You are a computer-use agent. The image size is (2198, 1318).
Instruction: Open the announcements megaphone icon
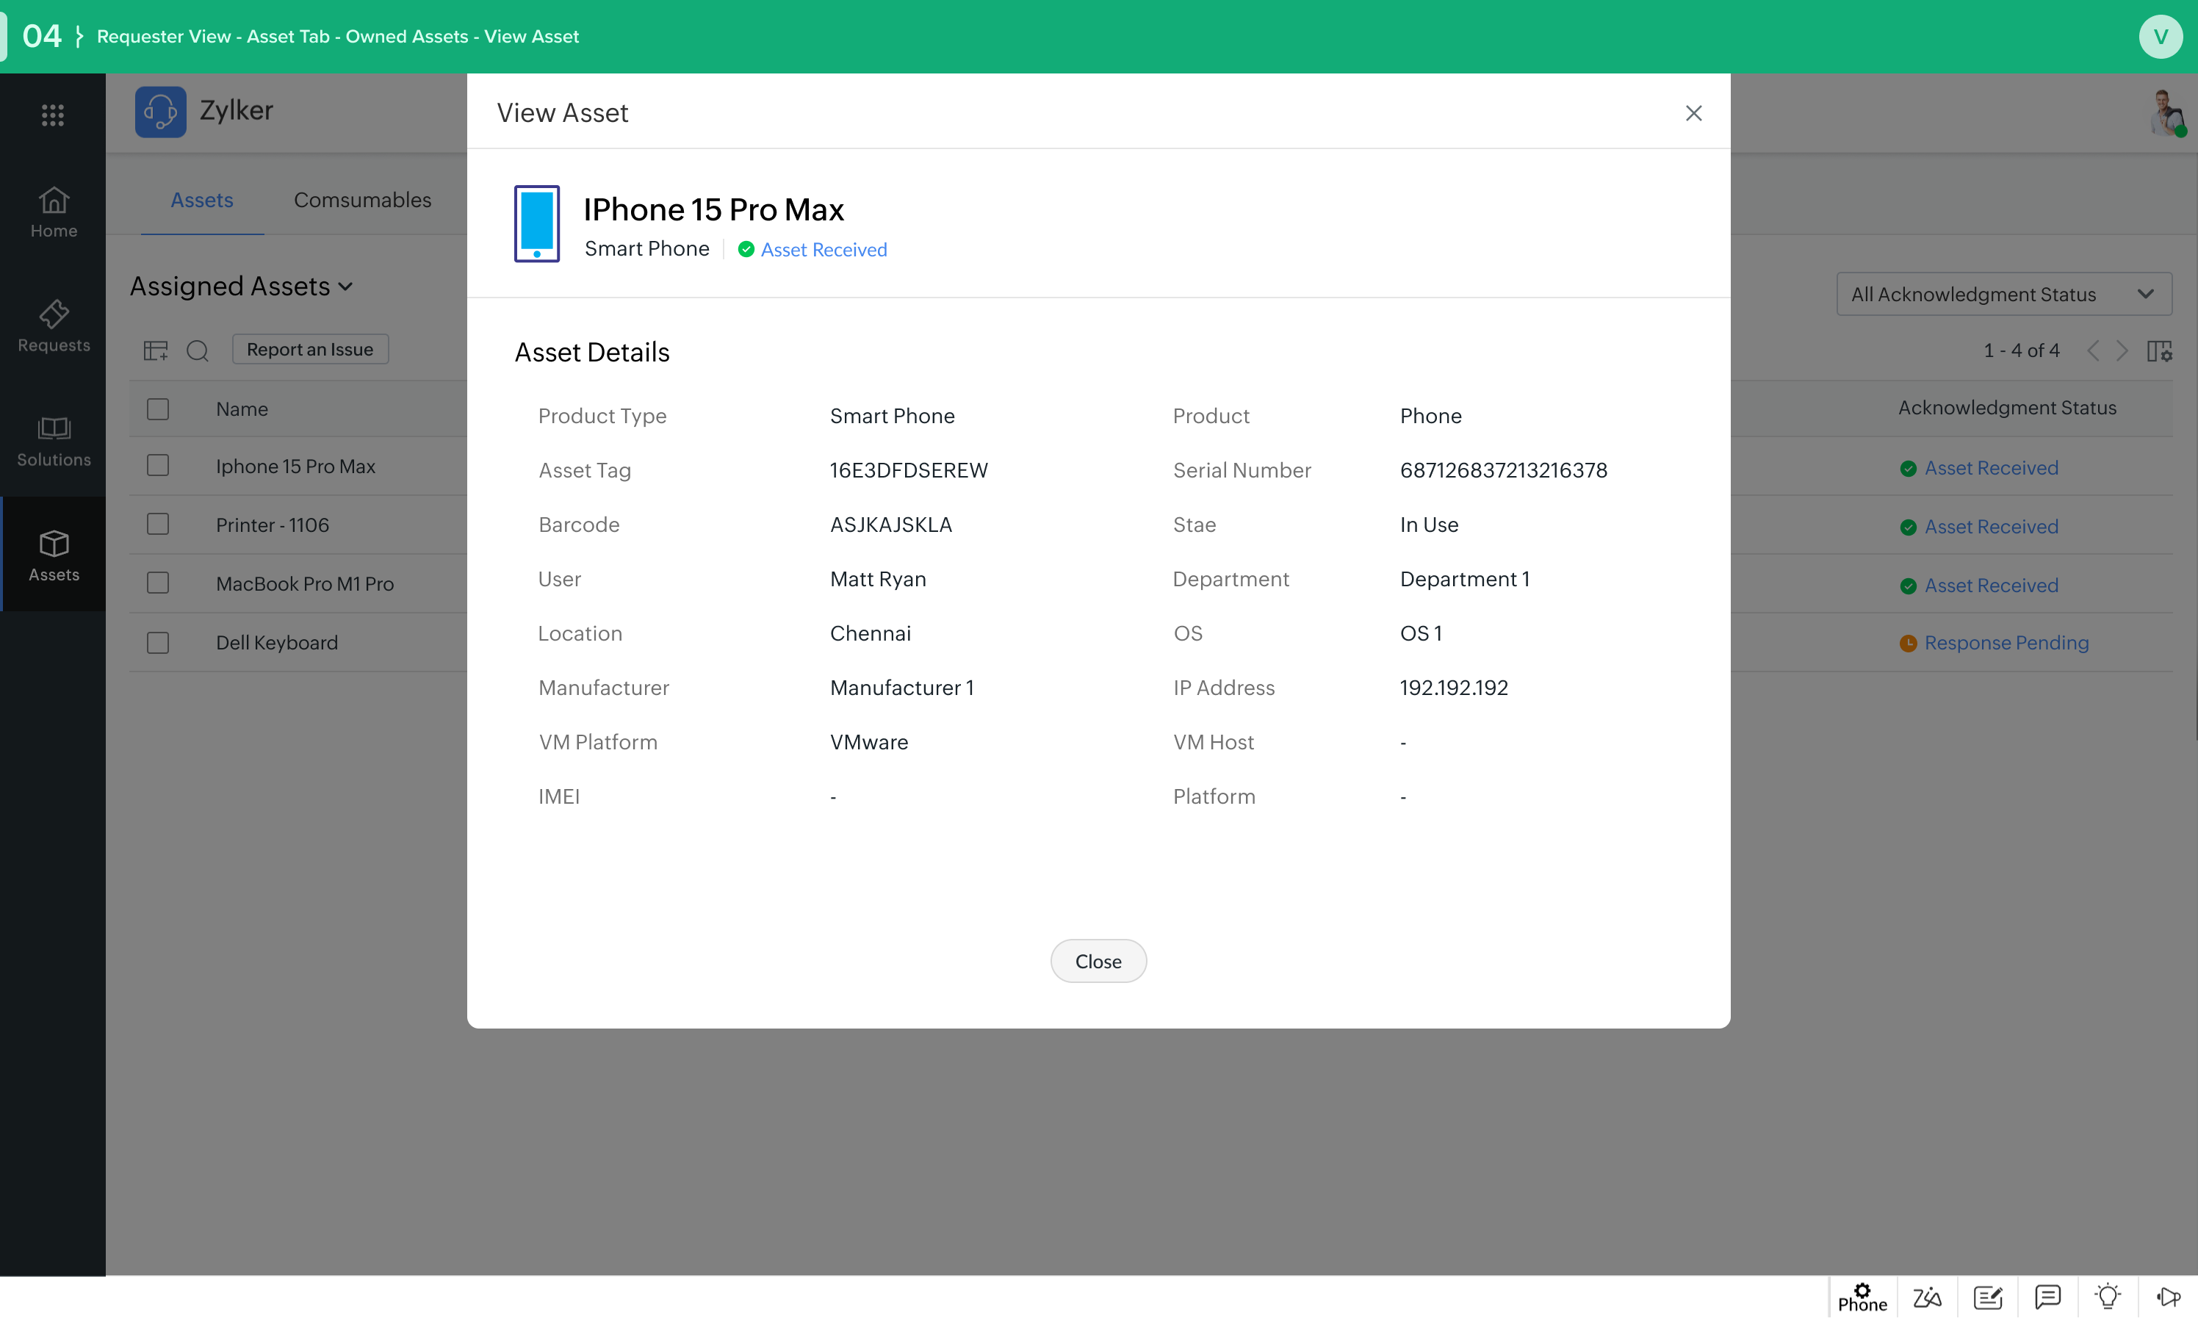click(2168, 1297)
